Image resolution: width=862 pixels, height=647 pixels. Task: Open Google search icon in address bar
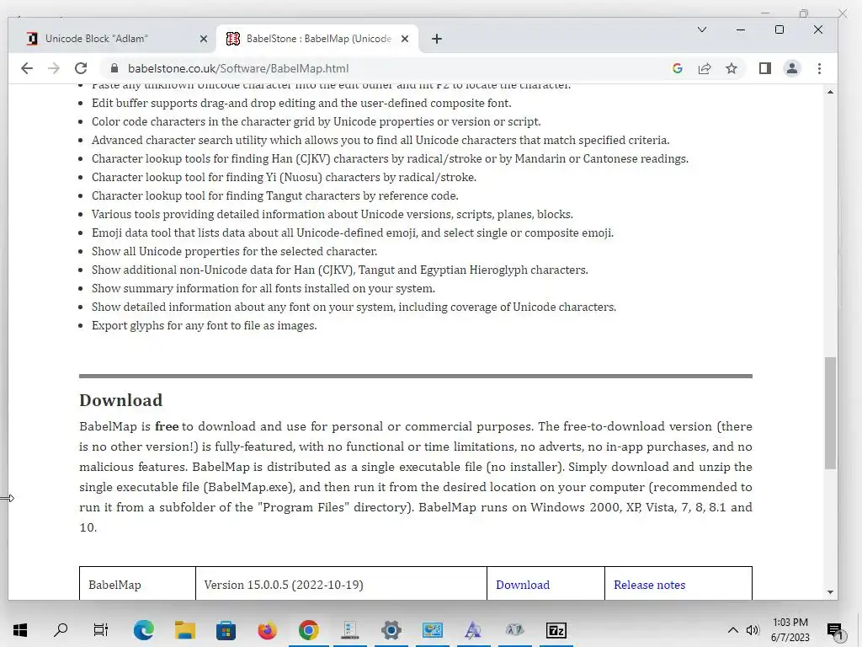click(678, 68)
